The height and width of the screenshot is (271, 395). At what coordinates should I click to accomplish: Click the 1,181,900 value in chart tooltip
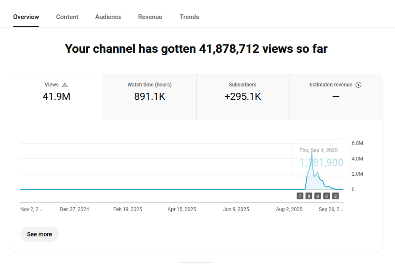point(321,162)
